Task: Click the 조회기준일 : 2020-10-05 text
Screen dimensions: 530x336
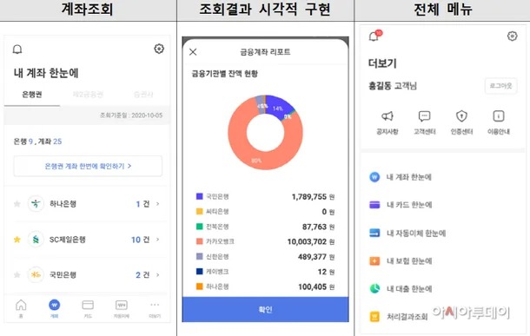Action: pyautogui.click(x=131, y=115)
